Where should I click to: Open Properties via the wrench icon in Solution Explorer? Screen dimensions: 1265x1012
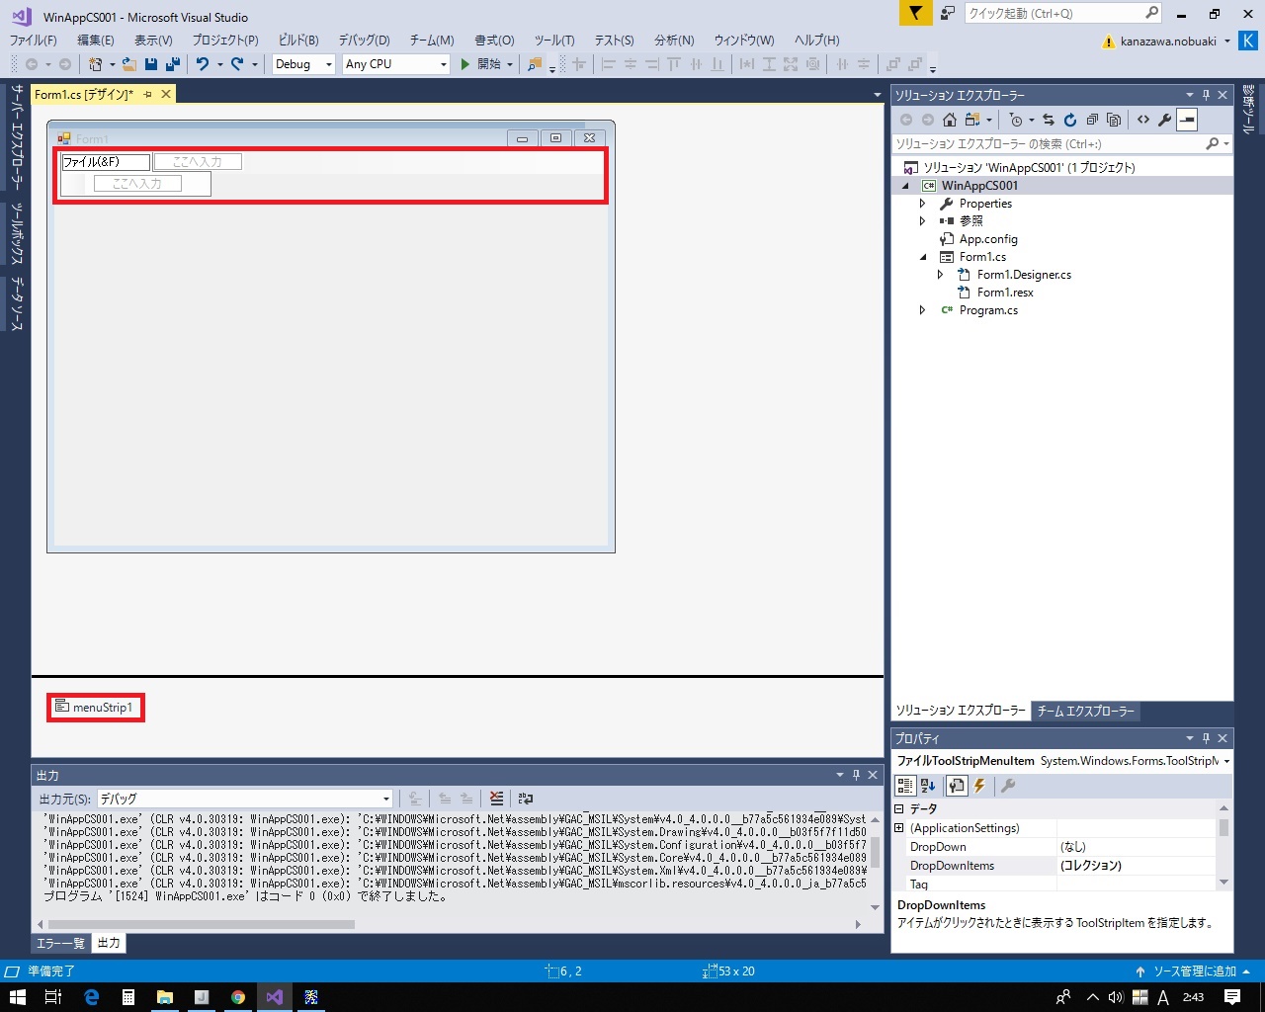1165,120
